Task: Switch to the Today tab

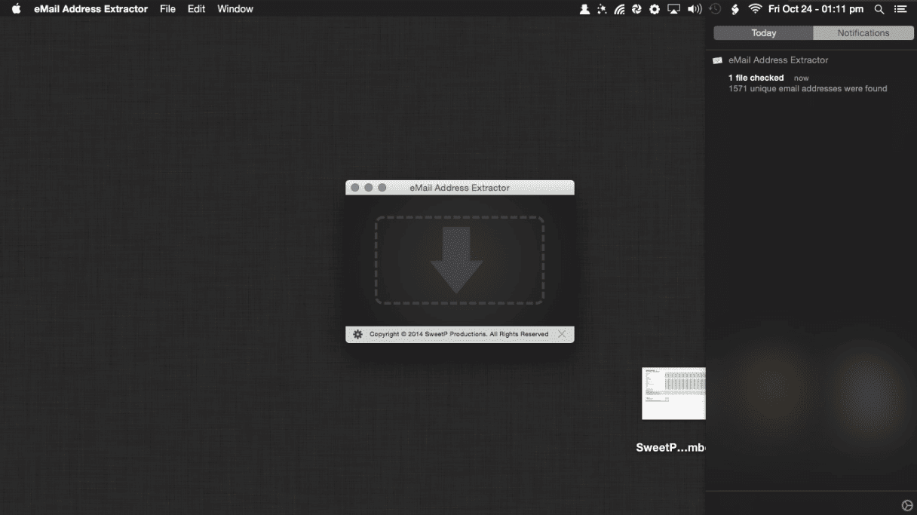Action: point(763,33)
